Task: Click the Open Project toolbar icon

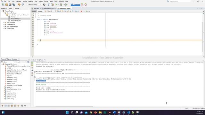Action: pos(10,4)
